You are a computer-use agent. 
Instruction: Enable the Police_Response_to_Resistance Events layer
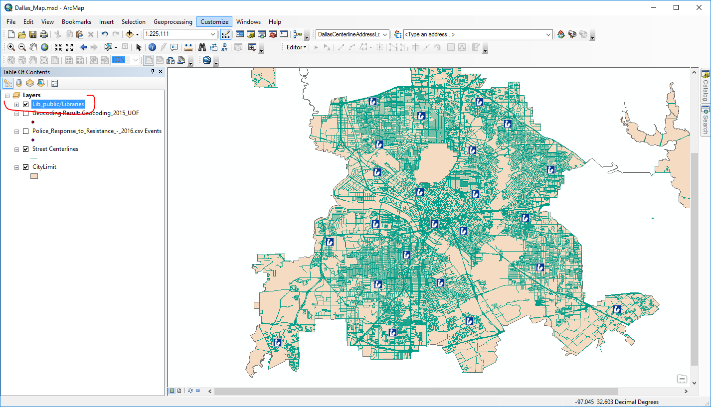point(25,131)
